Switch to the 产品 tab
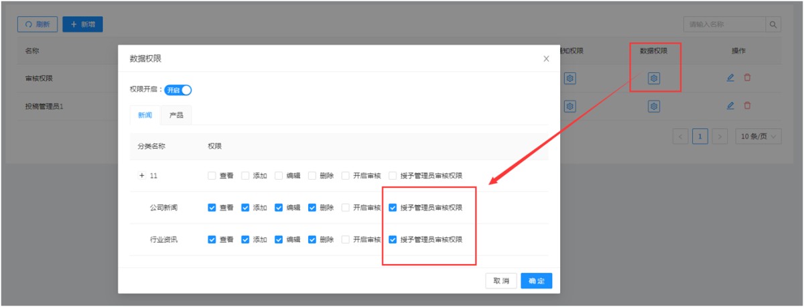 (177, 115)
